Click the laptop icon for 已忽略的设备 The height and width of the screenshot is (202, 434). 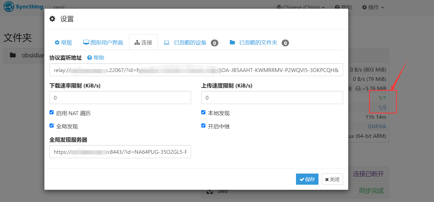[x=167, y=43]
